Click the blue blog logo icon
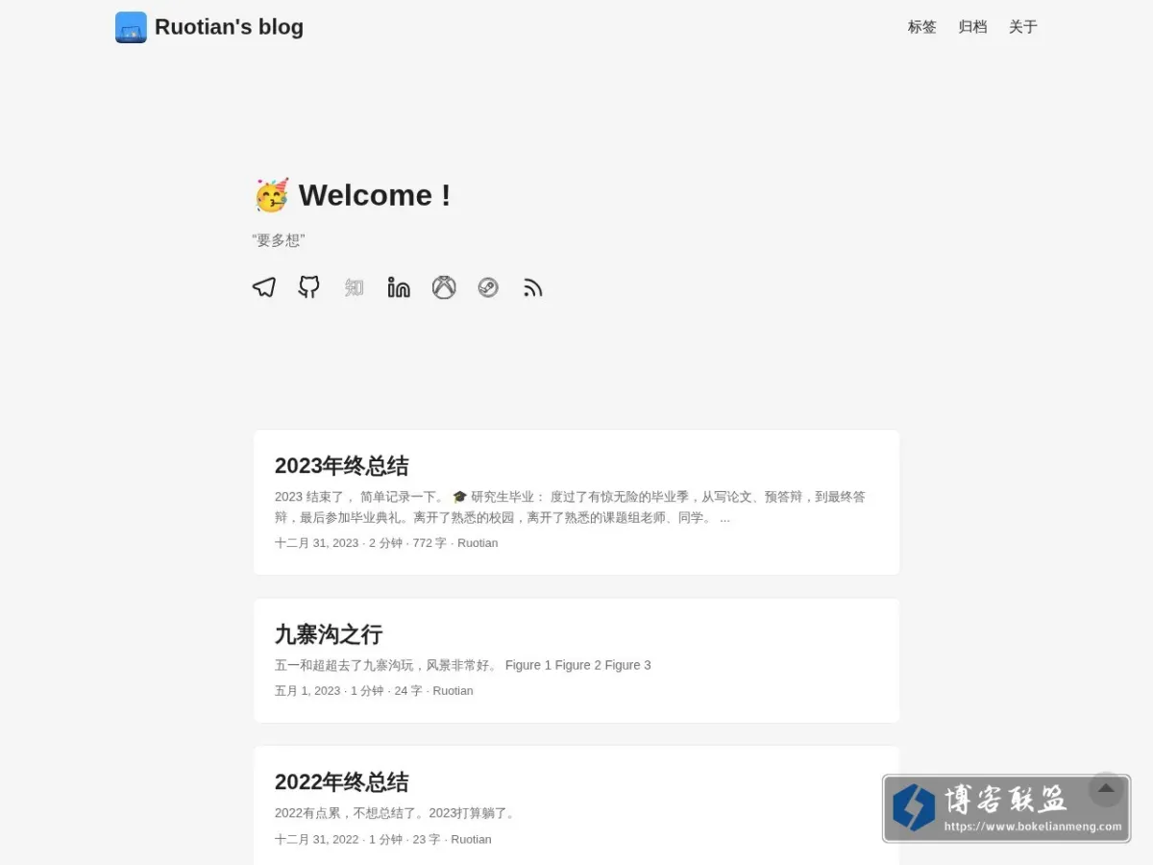1153x865 pixels. [131, 27]
